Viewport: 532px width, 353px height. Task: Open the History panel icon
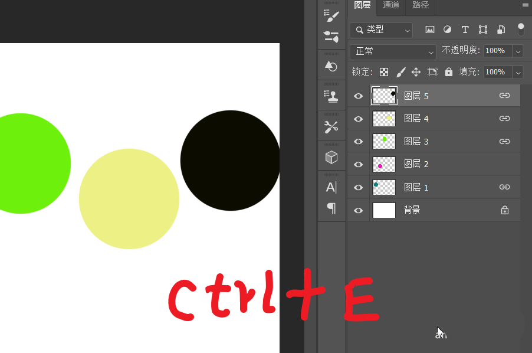pyautogui.click(x=331, y=66)
